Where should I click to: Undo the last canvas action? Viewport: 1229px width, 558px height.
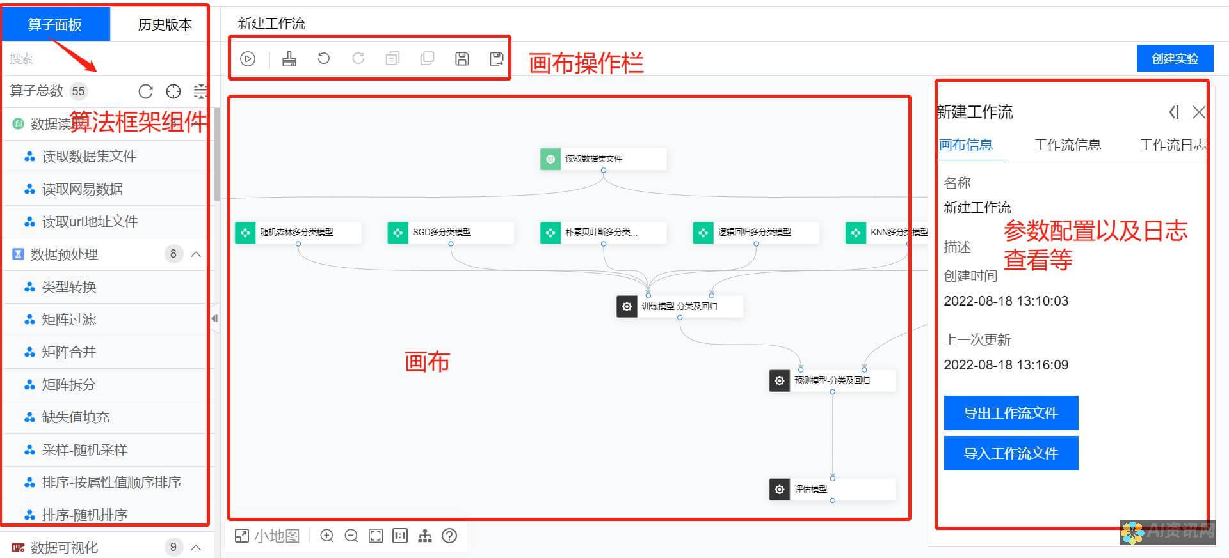click(x=324, y=59)
